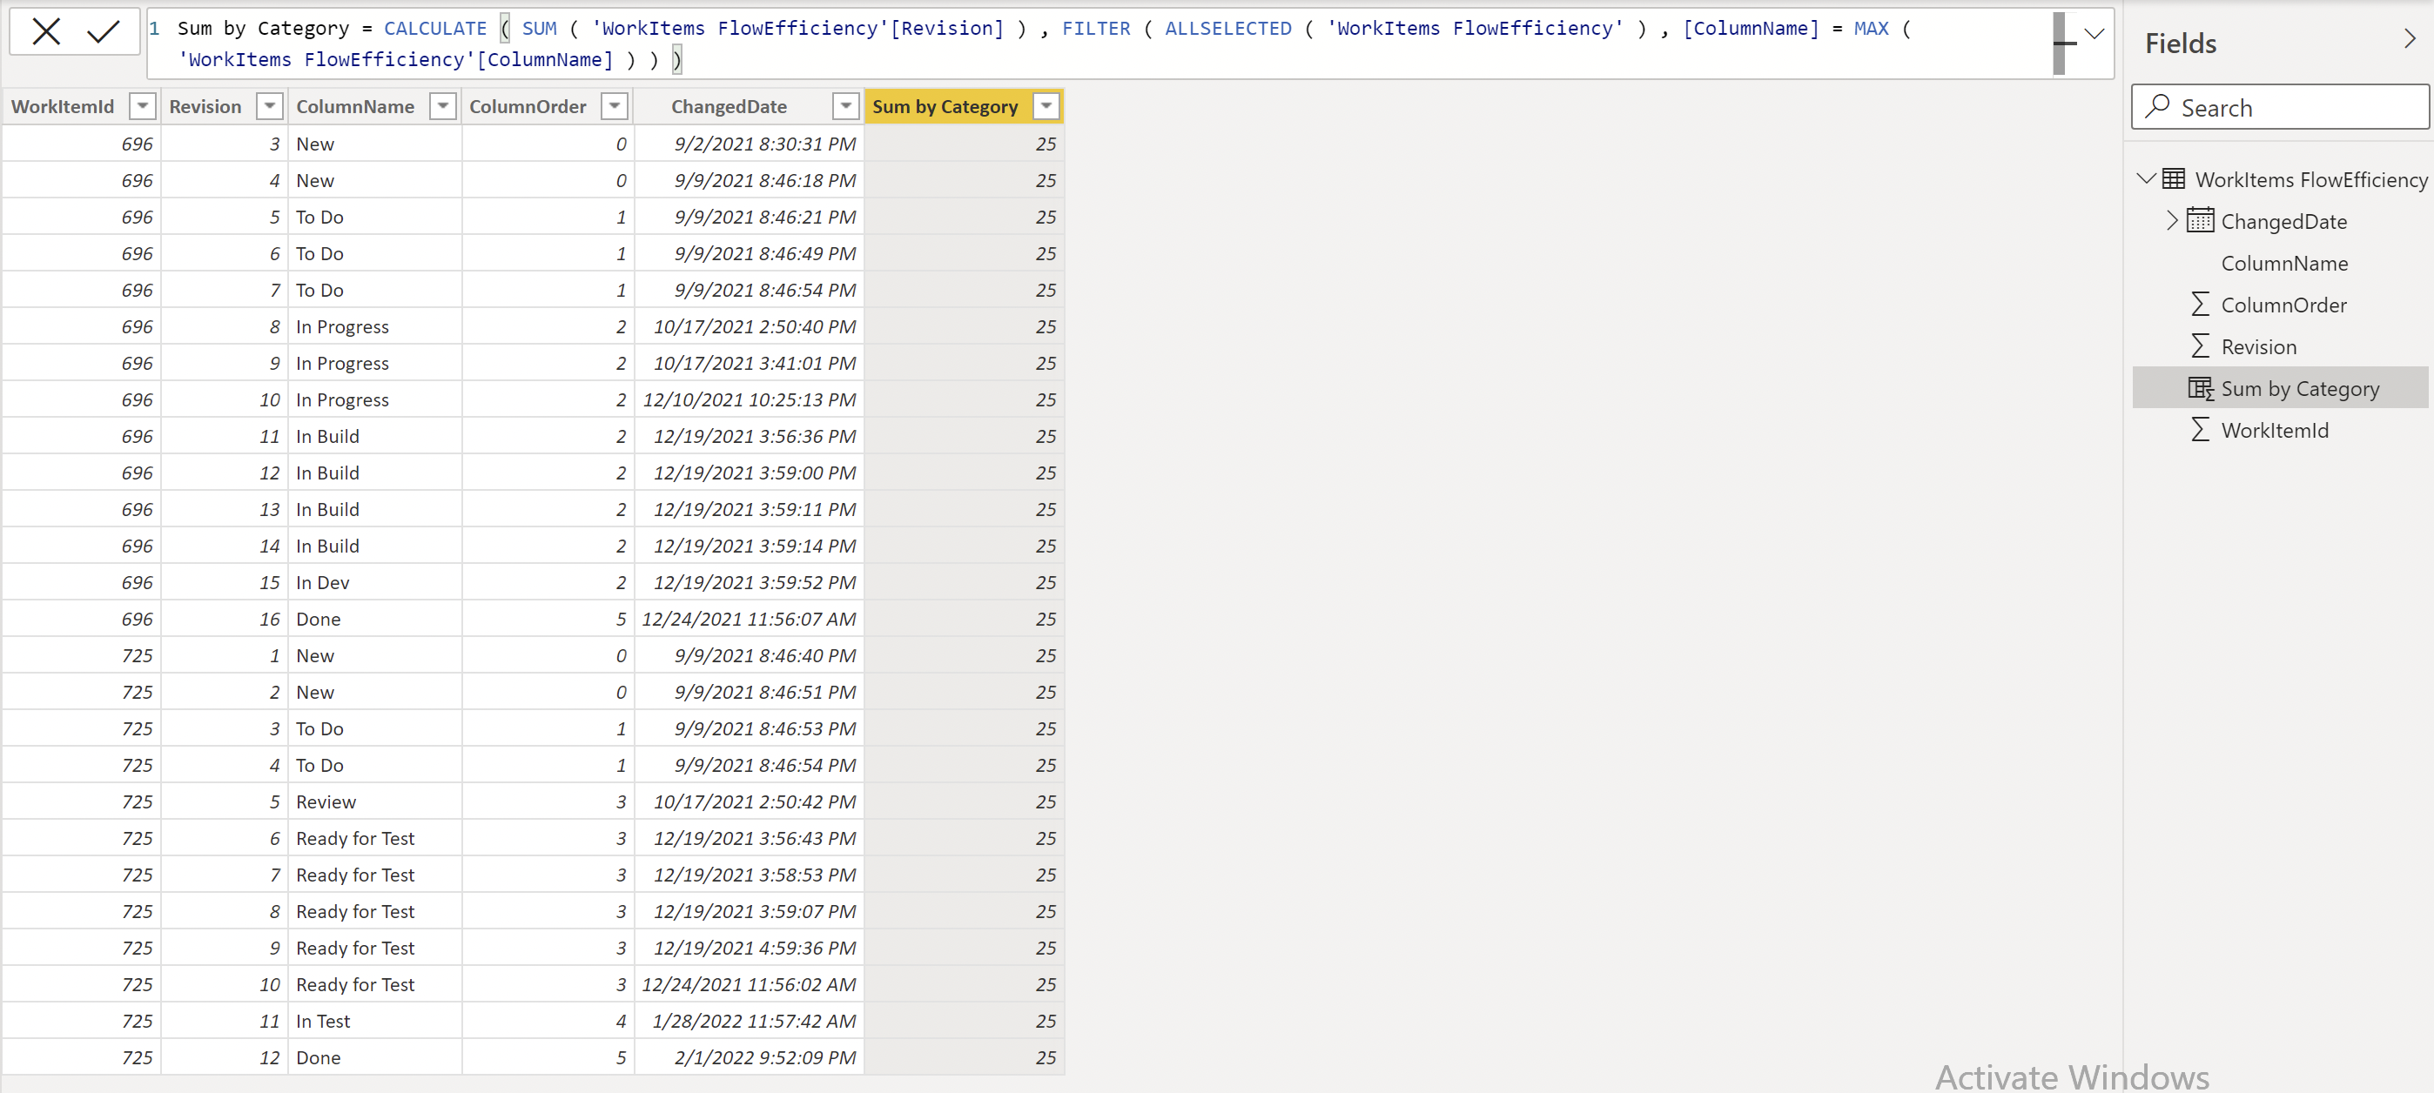Open the ChangedDate column filter dropdown
Image resolution: width=2434 pixels, height=1093 pixels.
(847, 106)
